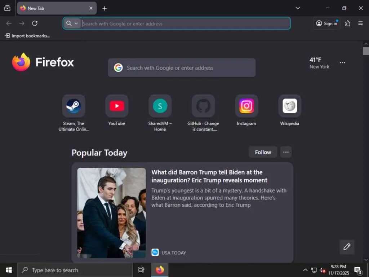369x277 pixels.
Task: Show hidden system tray icons
Action: pos(305,270)
